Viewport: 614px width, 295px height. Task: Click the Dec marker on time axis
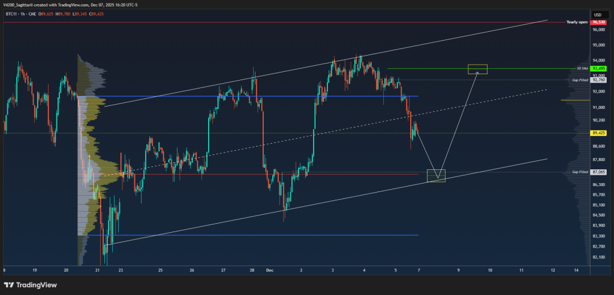(270, 270)
